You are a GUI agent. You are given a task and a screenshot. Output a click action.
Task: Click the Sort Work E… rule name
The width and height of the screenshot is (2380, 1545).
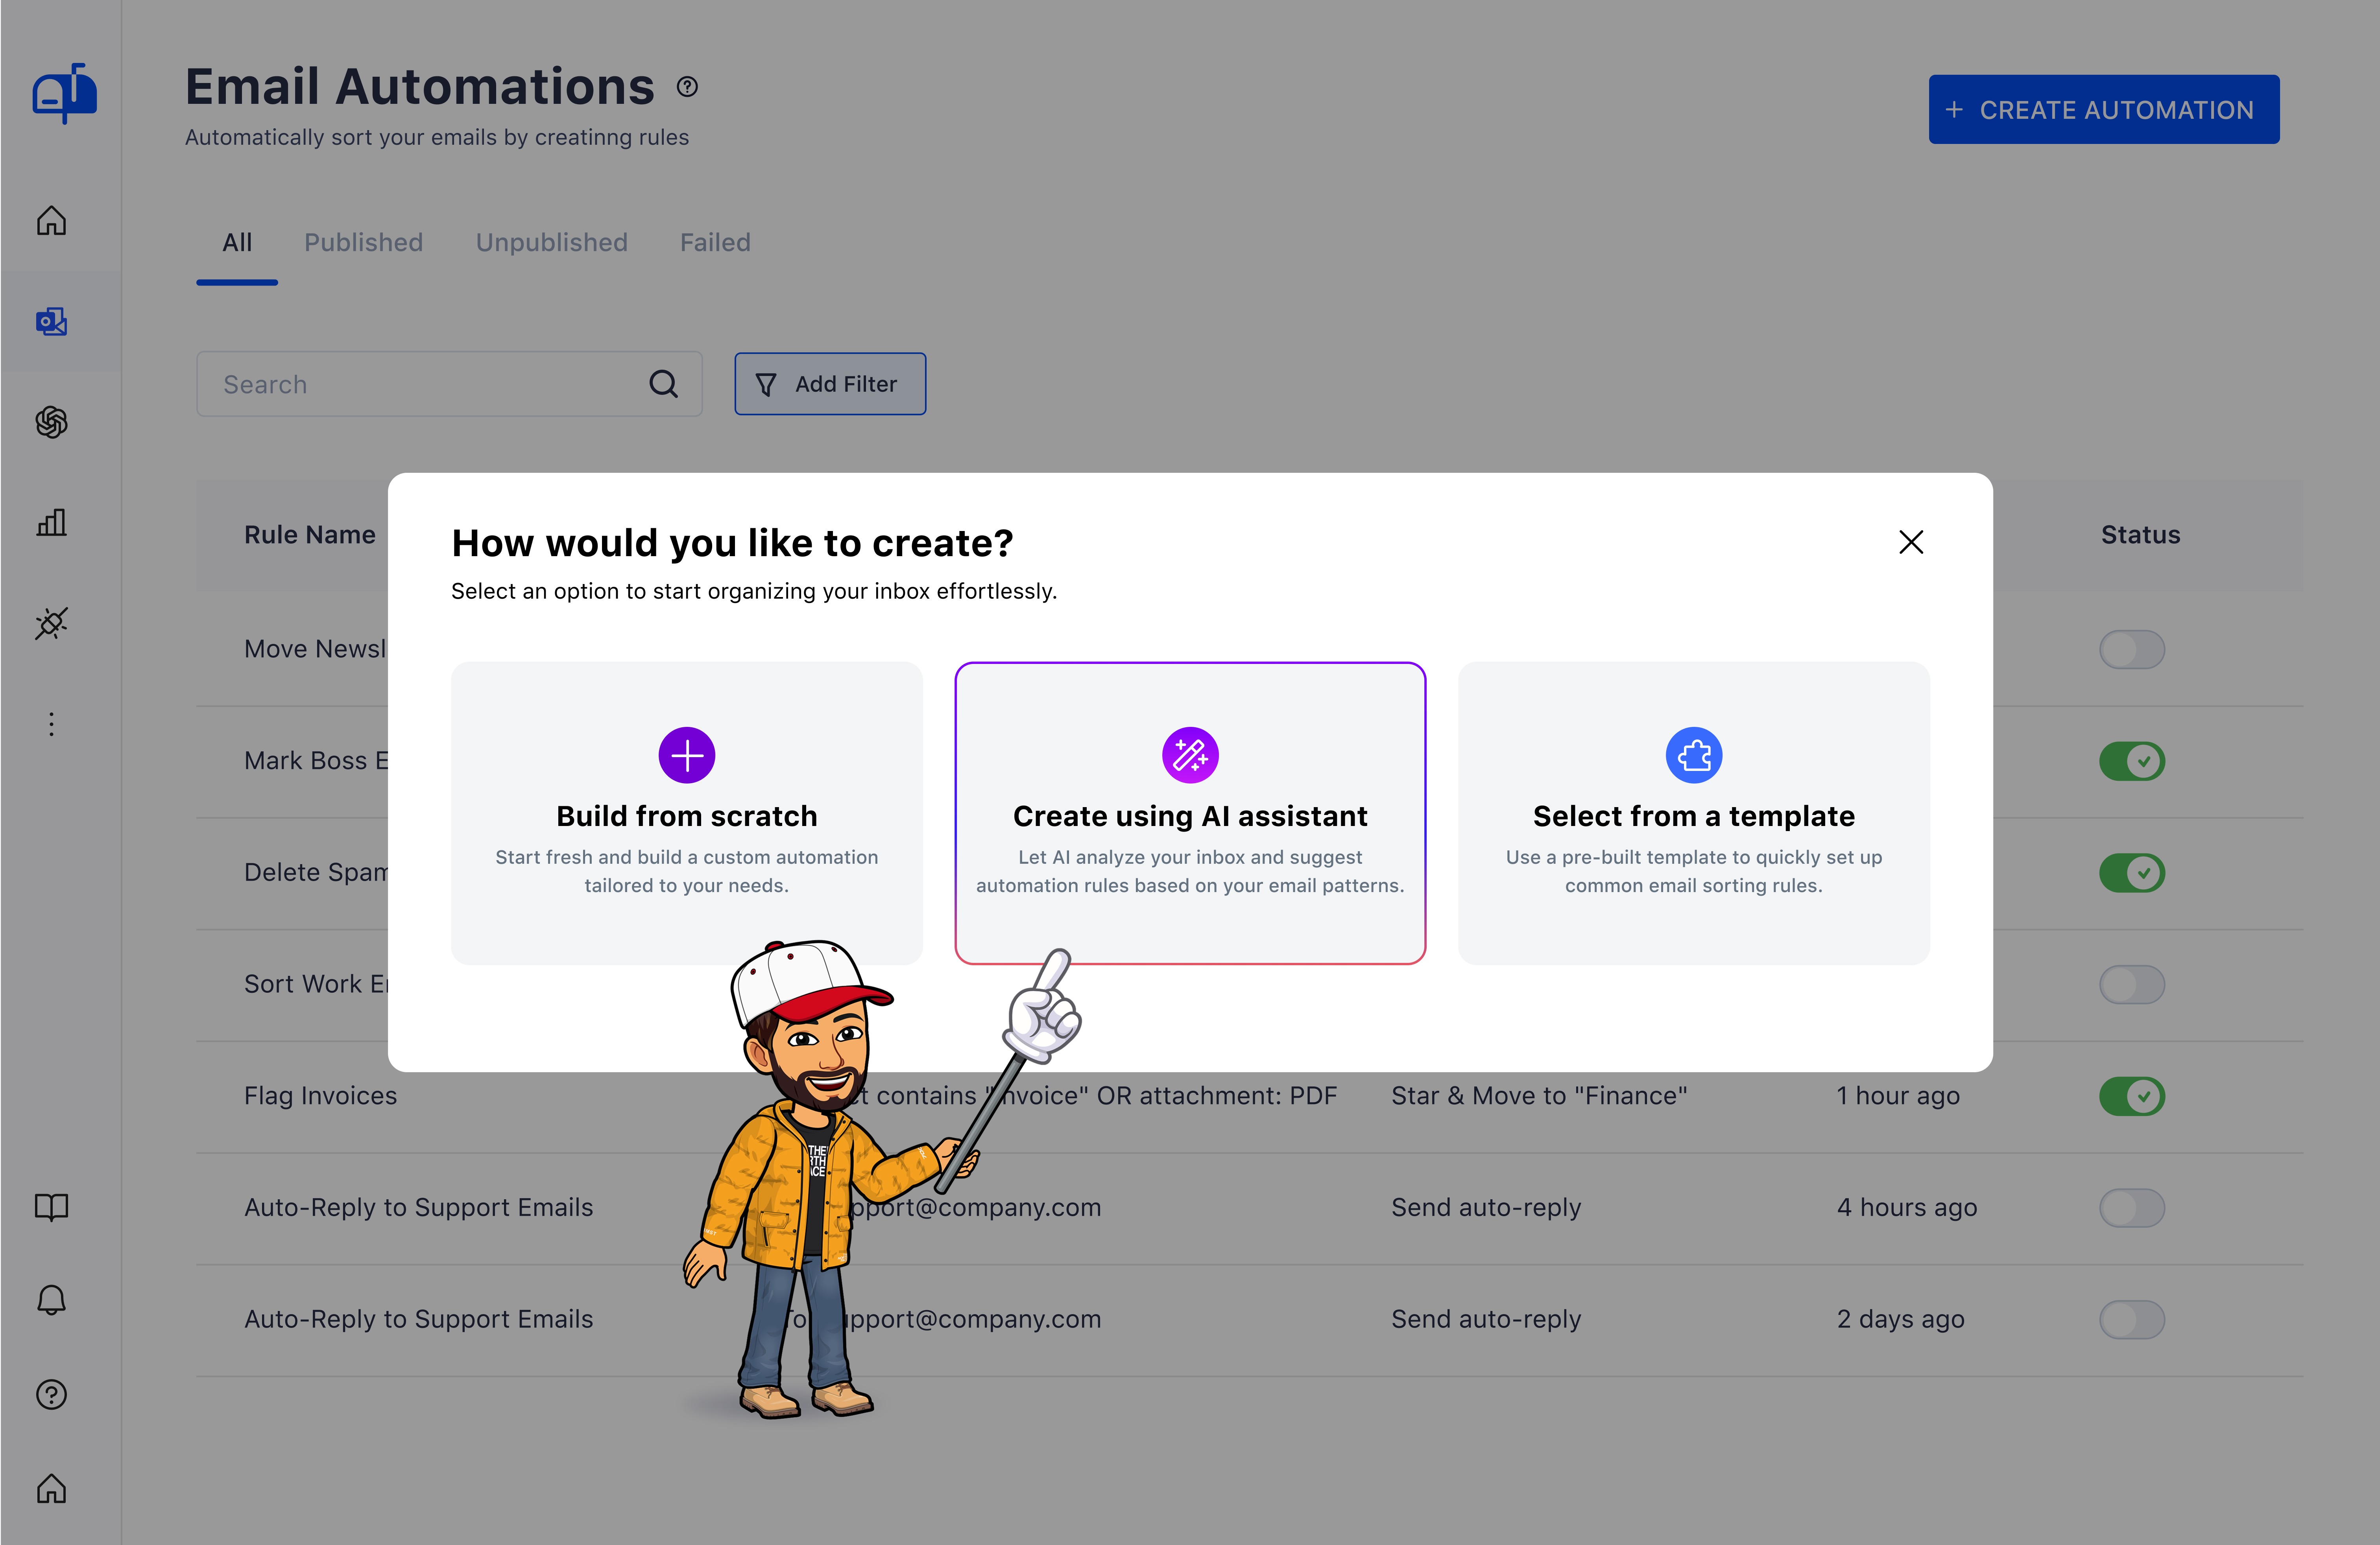pos(316,984)
